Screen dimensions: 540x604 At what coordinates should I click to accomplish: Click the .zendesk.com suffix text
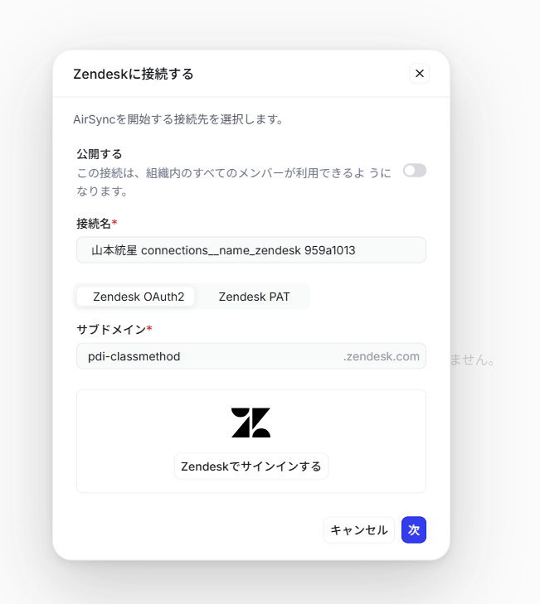pos(381,356)
